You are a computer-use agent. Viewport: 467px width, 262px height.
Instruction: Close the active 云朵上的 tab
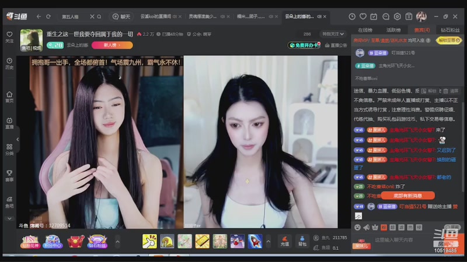pos(325,17)
